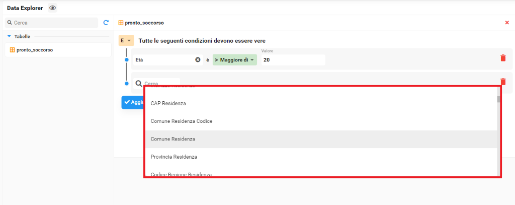The width and height of the screenshot is (515, 205).
Task: Delete the second condition with trash icon
Action: point(503,82)
